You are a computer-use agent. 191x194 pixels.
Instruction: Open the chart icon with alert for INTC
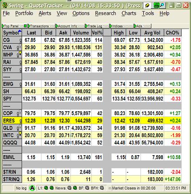19,135
